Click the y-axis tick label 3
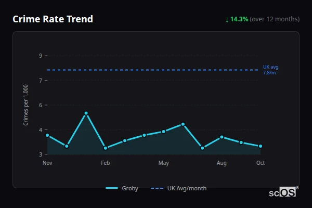The height and width of the screenshot is (208, 312). point(41,154)
